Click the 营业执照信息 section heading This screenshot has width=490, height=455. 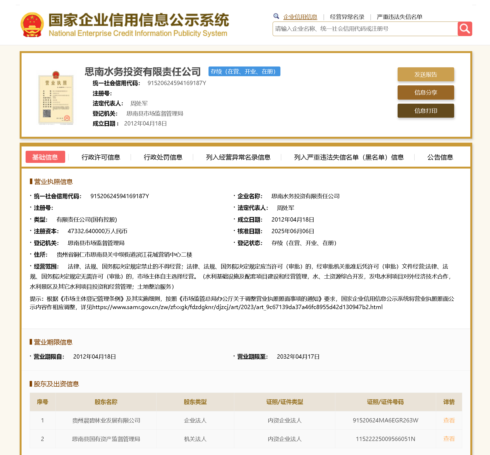tap(53, 182)
